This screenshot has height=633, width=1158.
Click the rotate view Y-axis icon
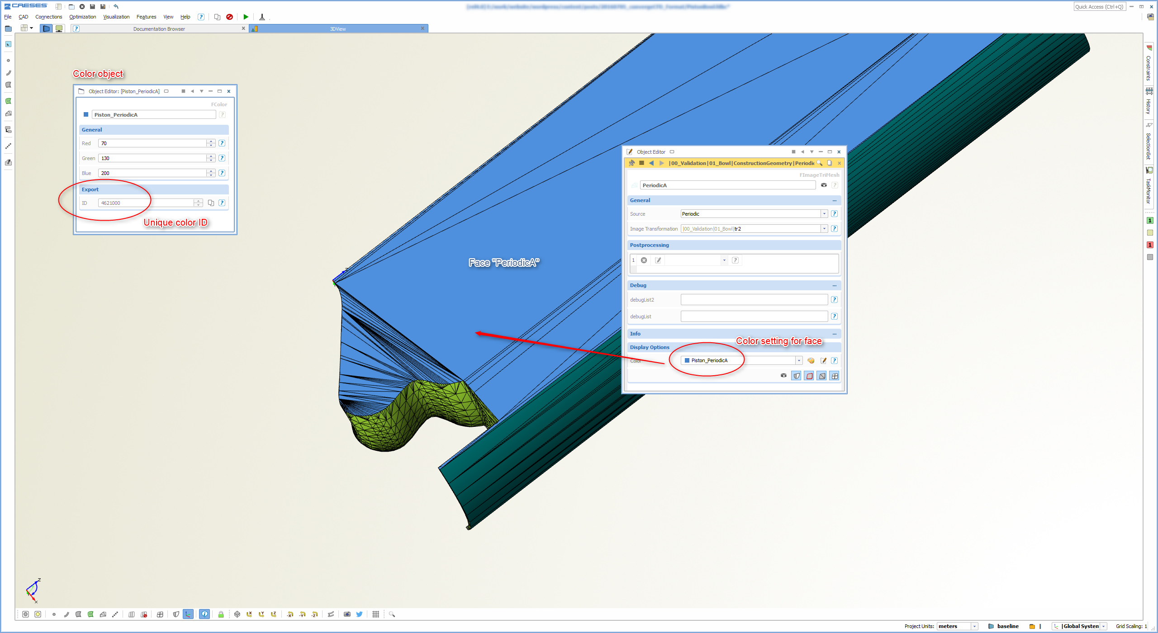261,614
